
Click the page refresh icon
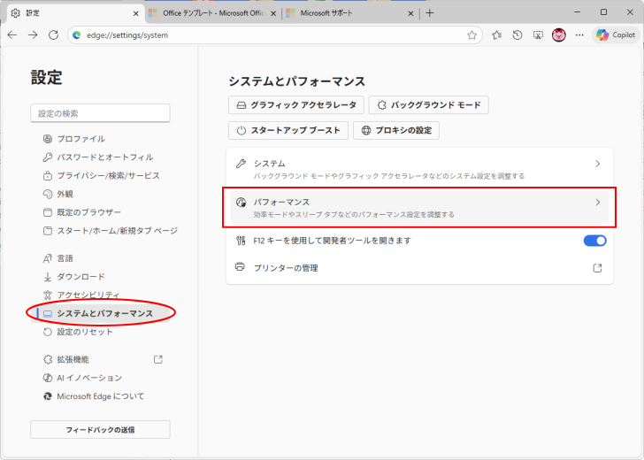(x=53, y=34)
